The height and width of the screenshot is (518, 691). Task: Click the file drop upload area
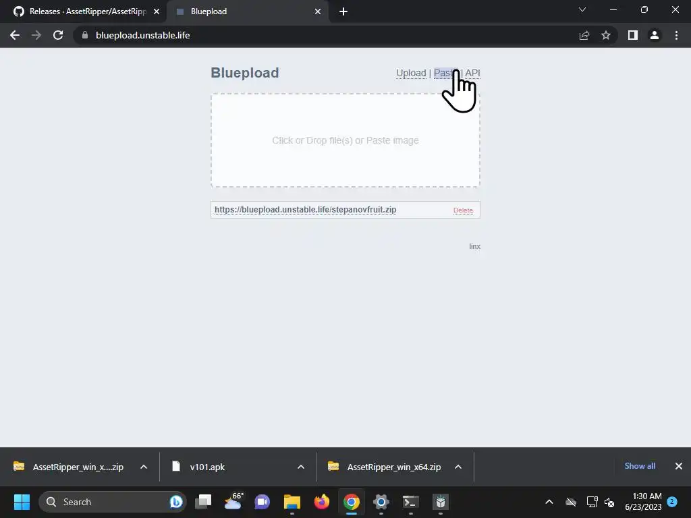345,140
